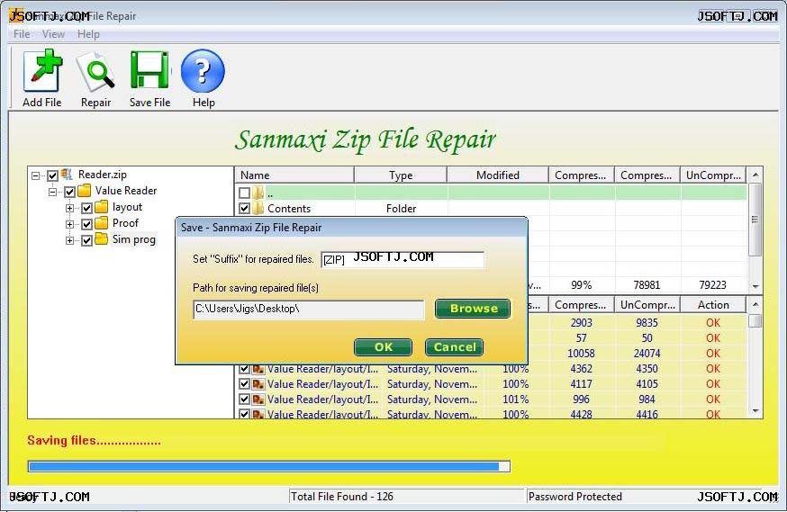Click the save path input field
The width and height of the screenshot is (787, 512).
coord(308,310)
